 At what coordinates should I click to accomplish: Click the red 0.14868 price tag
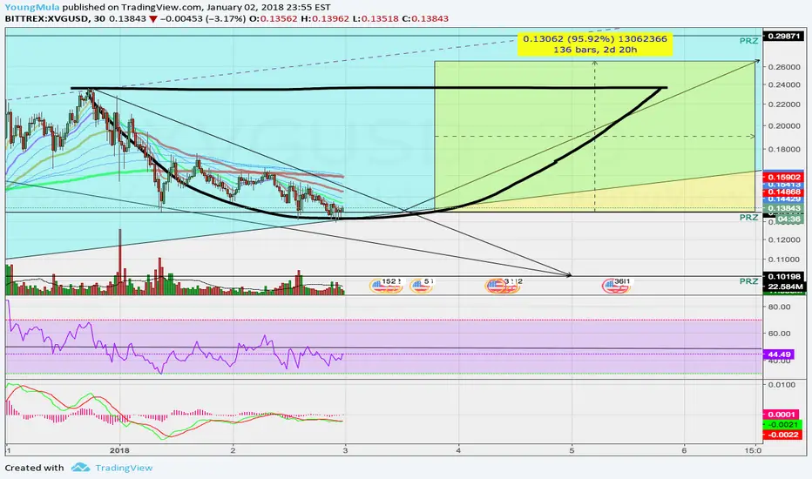[x=784, y=192]
